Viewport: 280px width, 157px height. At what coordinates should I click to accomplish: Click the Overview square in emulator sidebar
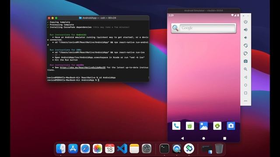[245, 93]
